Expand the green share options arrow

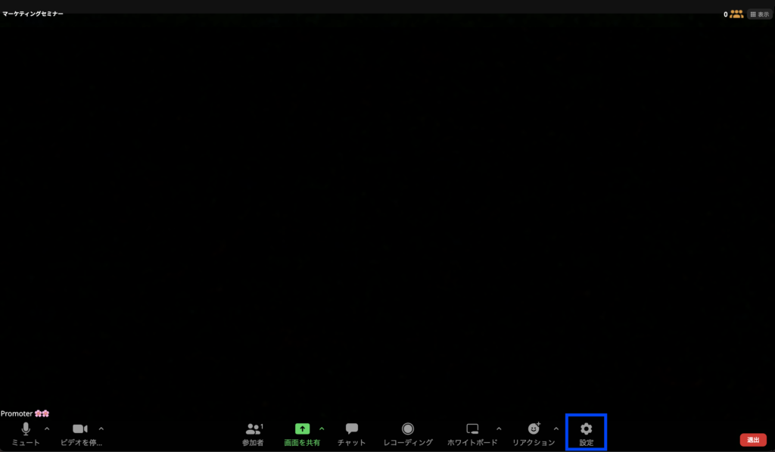322,429
